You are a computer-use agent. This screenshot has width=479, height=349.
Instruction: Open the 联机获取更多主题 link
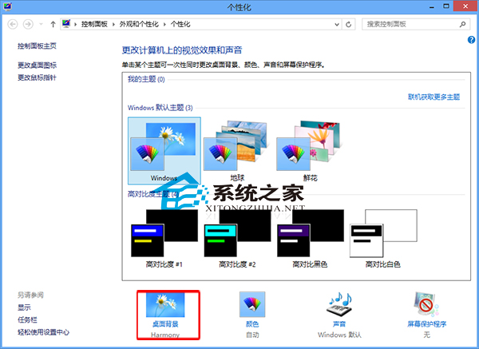click(x=433, y=96)
